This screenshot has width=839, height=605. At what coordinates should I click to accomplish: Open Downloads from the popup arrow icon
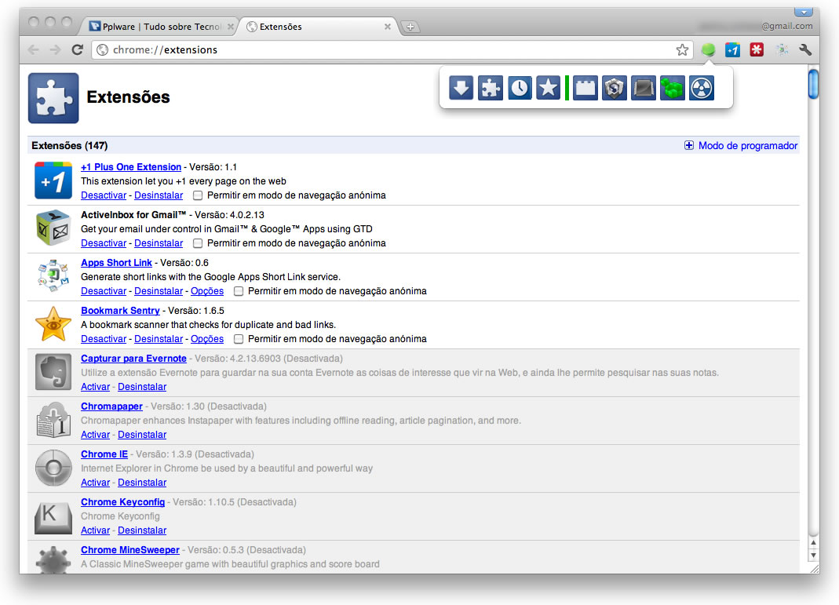tap(461, 88)
